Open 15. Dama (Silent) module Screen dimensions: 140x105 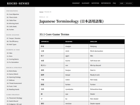tap(12, 74)
